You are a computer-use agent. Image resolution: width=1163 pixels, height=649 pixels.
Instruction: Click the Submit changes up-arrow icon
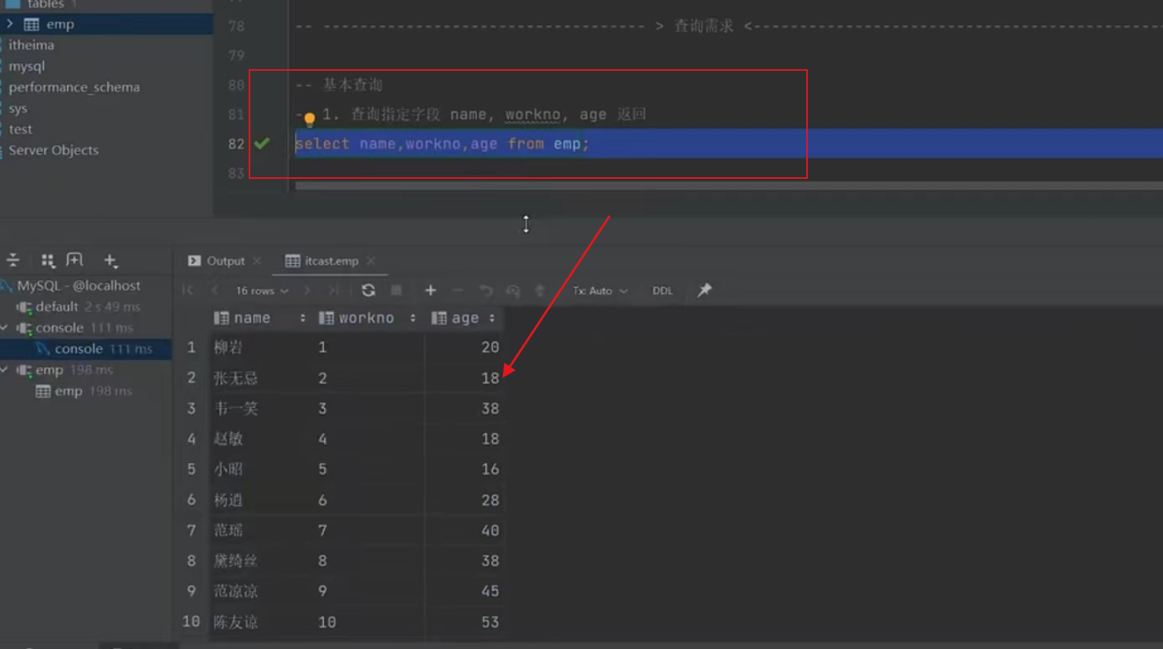pyautogui.click(x=540, y=291)
